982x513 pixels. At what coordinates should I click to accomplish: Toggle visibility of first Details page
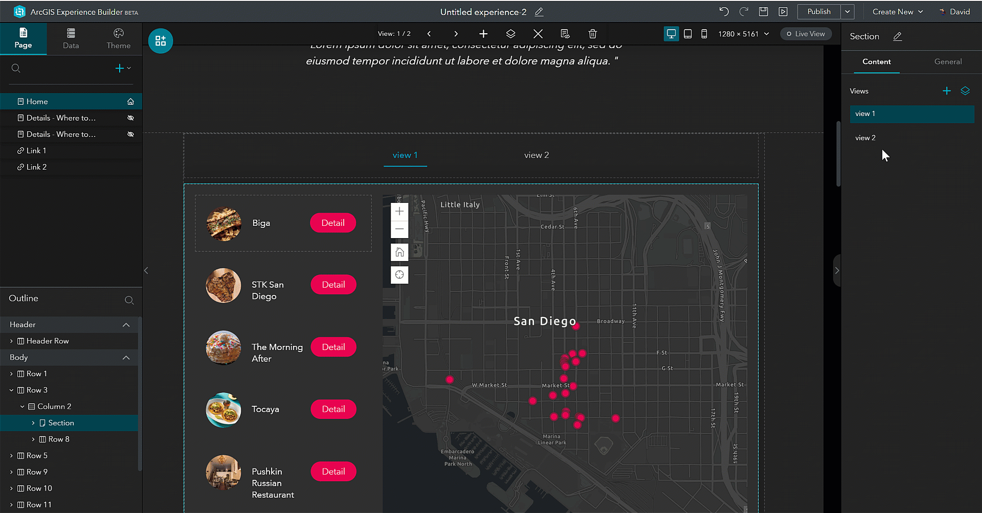point(130,118)
